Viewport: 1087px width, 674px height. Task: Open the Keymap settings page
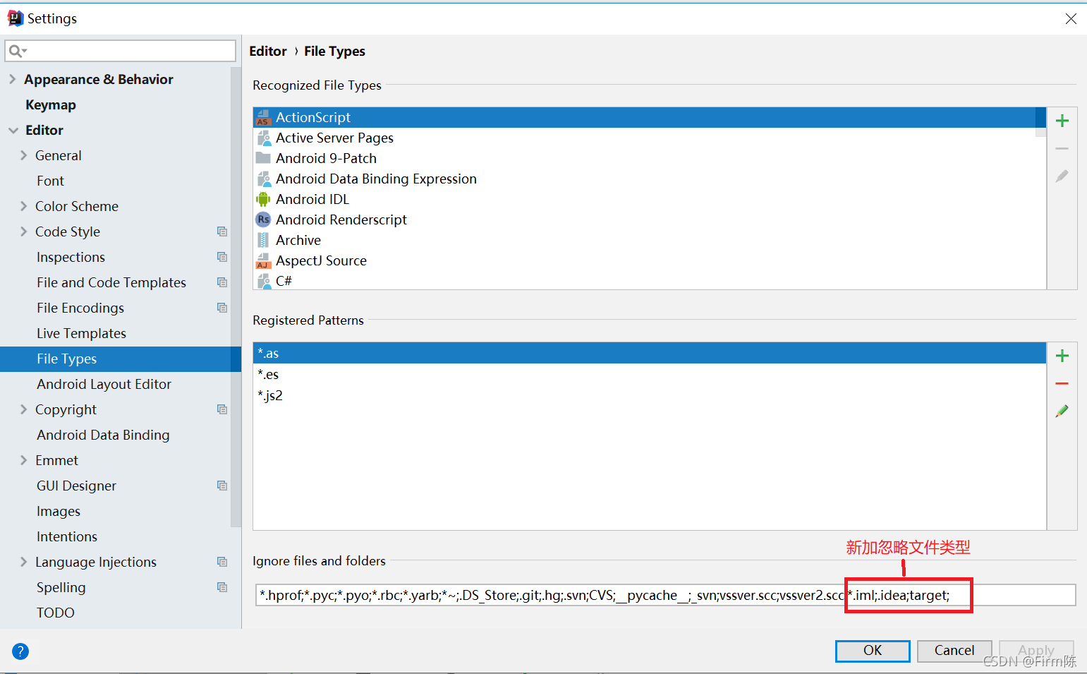tap(51, 104)
